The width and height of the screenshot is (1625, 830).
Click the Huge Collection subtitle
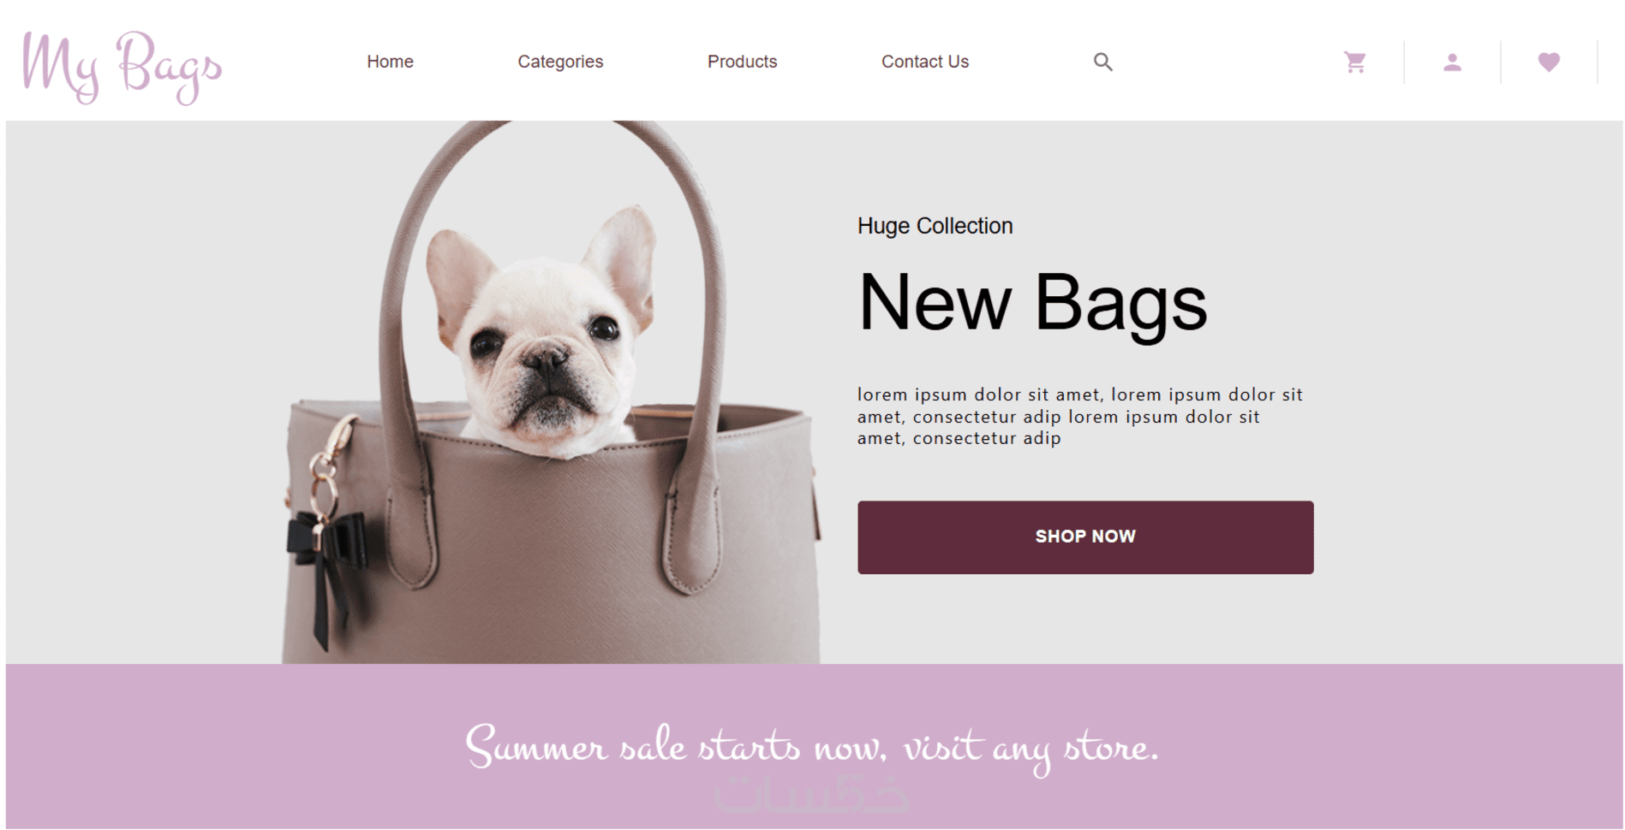click(935, 226)
